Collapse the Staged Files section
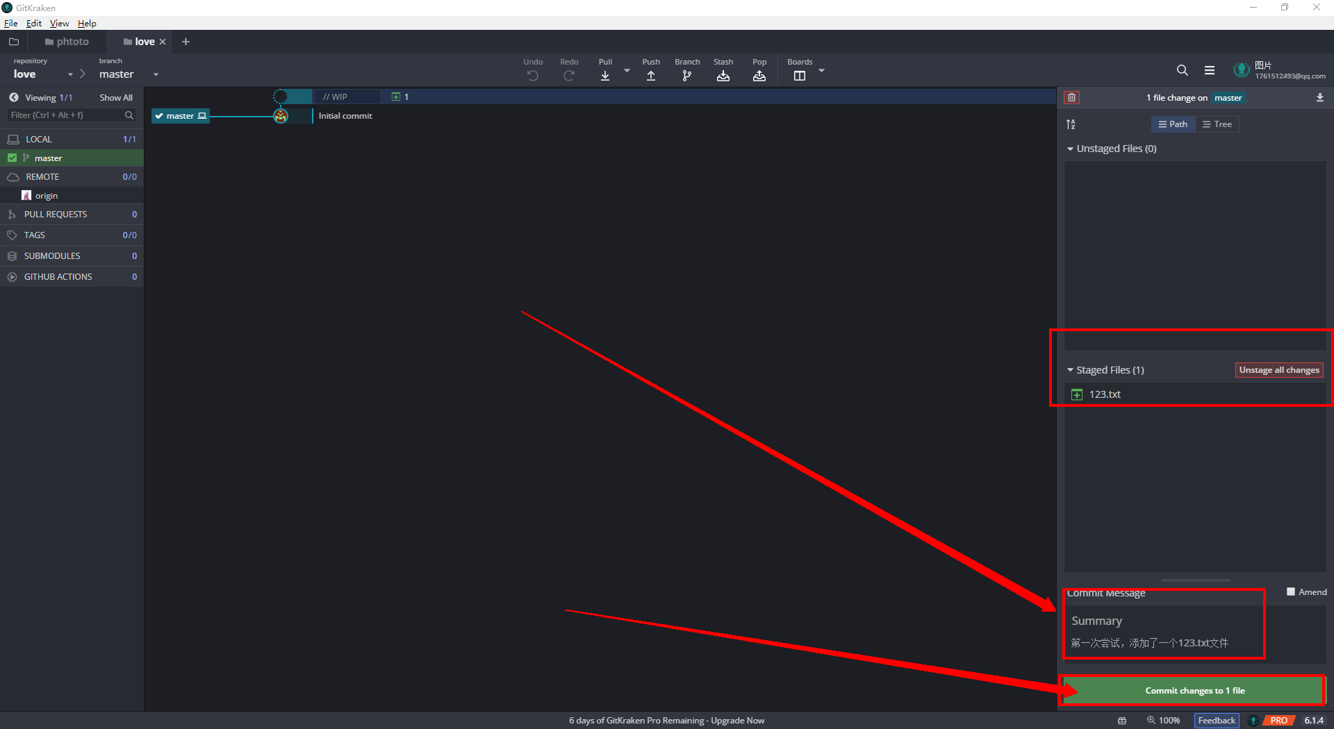Screen dimensions: 1334x729 click(x=1071, y=370)
